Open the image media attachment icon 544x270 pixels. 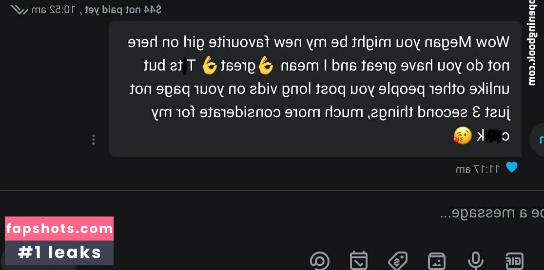coord(437,261)
